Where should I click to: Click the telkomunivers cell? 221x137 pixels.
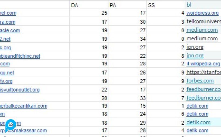coord(203,22)
